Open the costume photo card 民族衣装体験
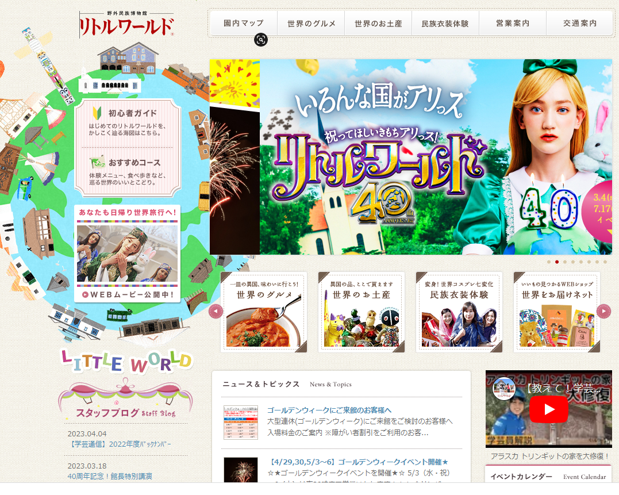Screen dimensions: 619x495 coord(459,312)
